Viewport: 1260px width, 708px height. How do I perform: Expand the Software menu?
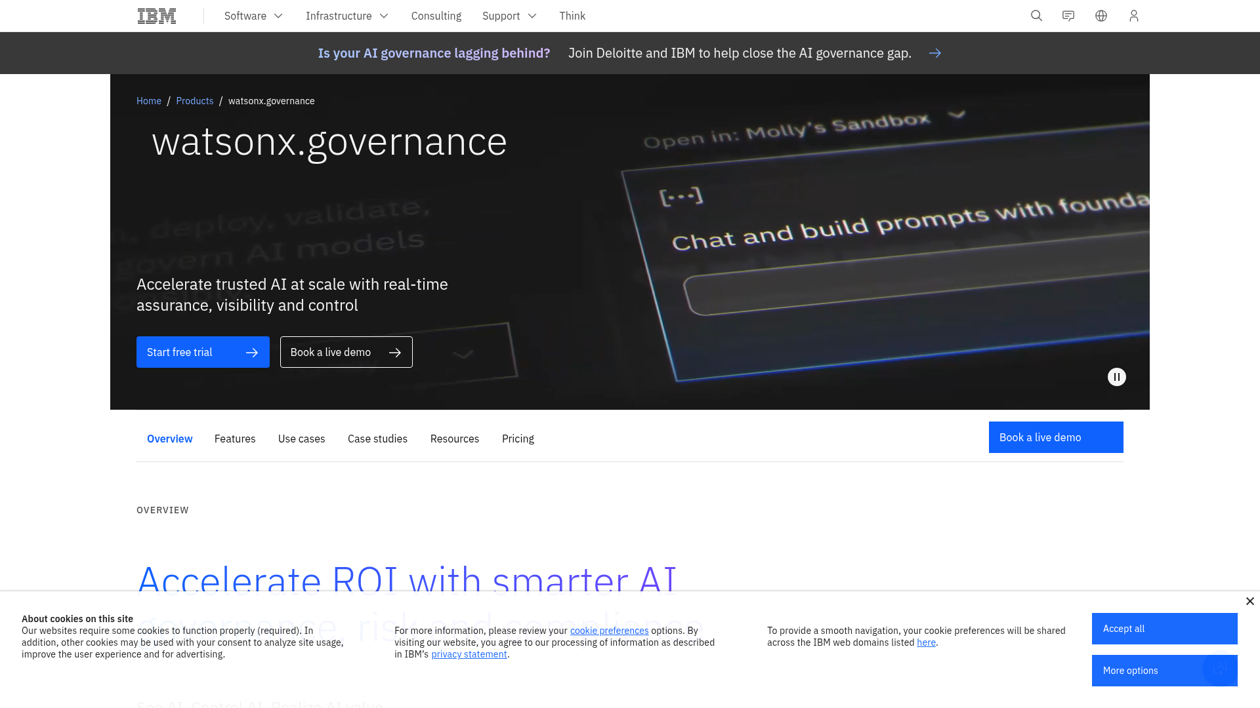pyautogui.click(x=253, y=16)
